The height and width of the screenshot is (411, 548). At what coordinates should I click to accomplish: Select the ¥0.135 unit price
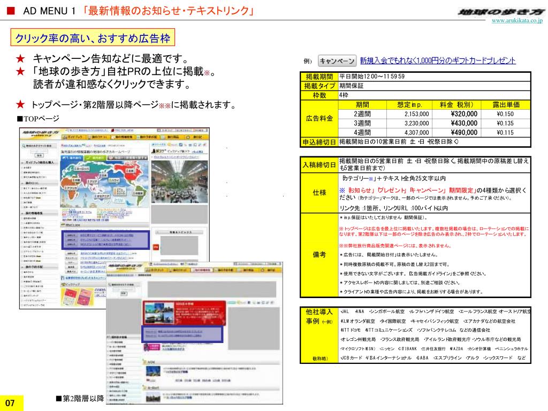click(x=505, y=124)
